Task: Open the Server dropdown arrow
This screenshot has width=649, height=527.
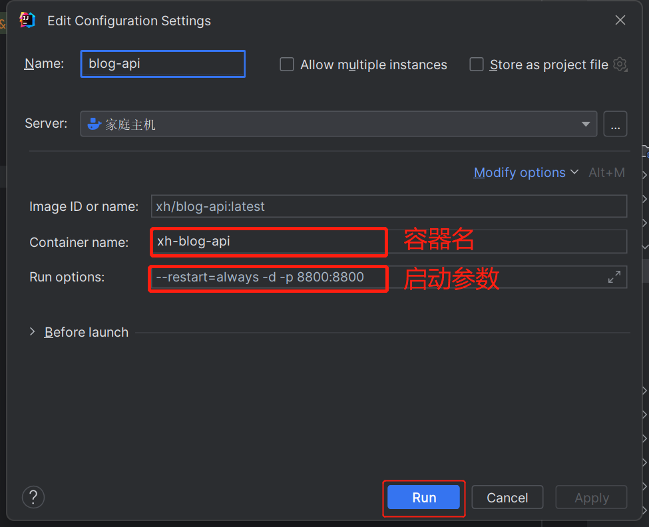Action: click(586, 124)
